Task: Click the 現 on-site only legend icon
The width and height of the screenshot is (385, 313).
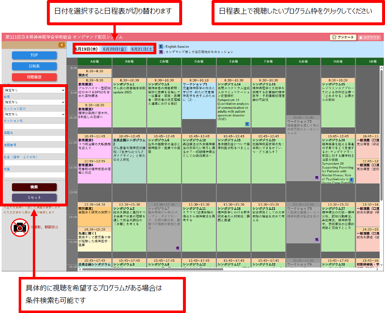Action: coord(161,52)
